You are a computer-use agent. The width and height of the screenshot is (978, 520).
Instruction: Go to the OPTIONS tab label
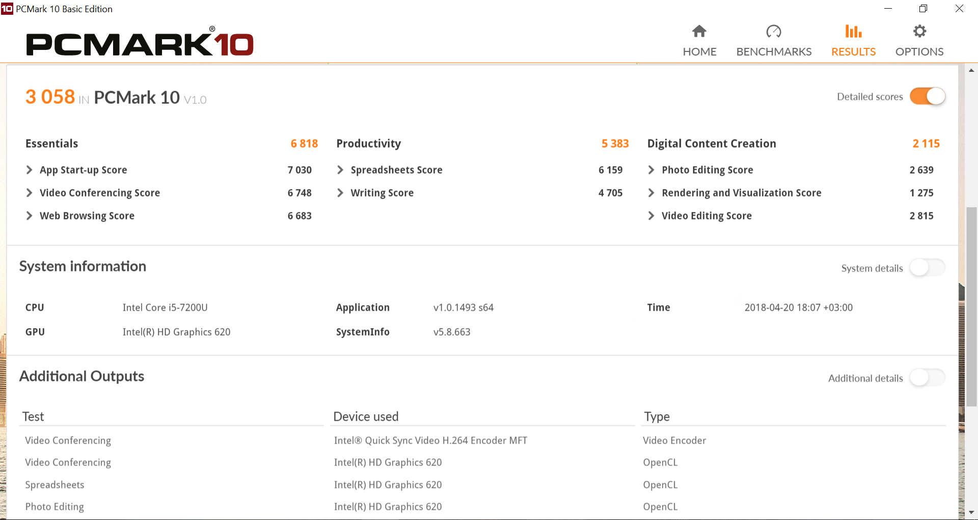(919, 51)
